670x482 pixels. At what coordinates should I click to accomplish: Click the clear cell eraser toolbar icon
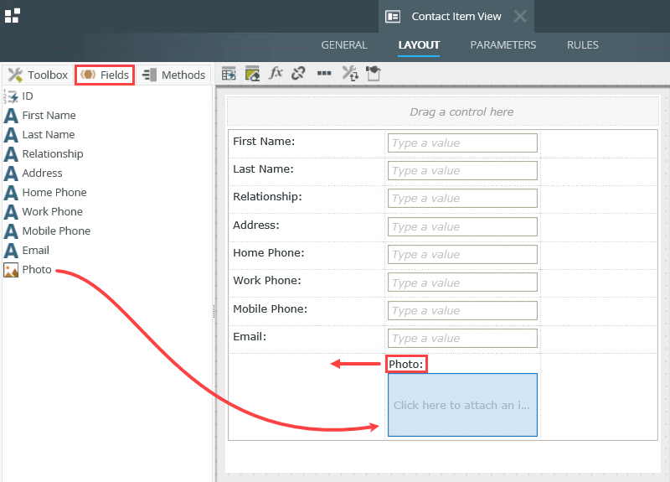pyautogui.click(x=252, y=74)
